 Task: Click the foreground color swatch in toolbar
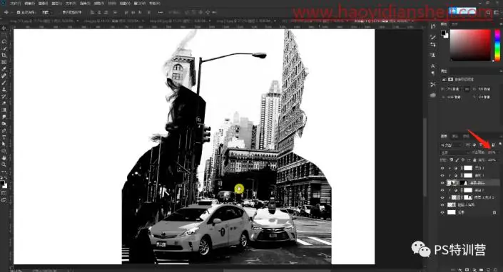point(2,183)
